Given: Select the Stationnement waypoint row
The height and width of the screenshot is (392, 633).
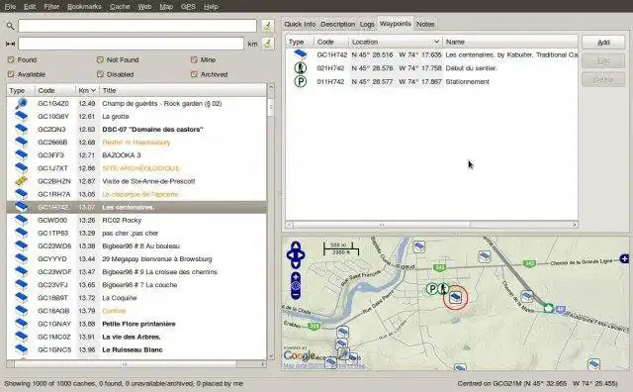Looking at the screenshot, I should click(431, 81).
